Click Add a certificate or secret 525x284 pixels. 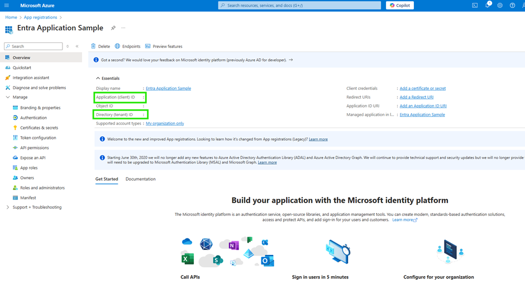click(x=423, y=88)
